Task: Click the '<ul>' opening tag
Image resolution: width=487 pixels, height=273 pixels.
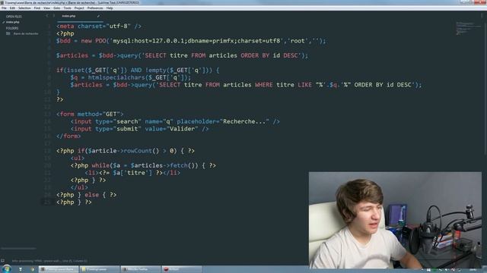Action: pos(78,158)
